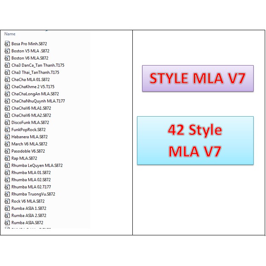Image resolution: width=266 pixels, height=266 pixels.
Task: Click the icon beside Pasodoble V6.S872
Action: pos(7,151)
